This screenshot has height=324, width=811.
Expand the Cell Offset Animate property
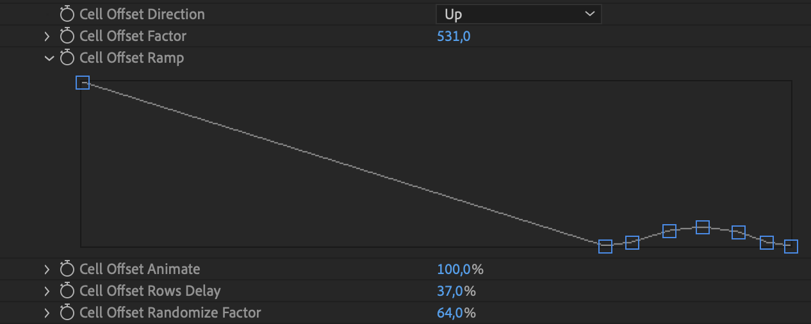coord(47,270)
